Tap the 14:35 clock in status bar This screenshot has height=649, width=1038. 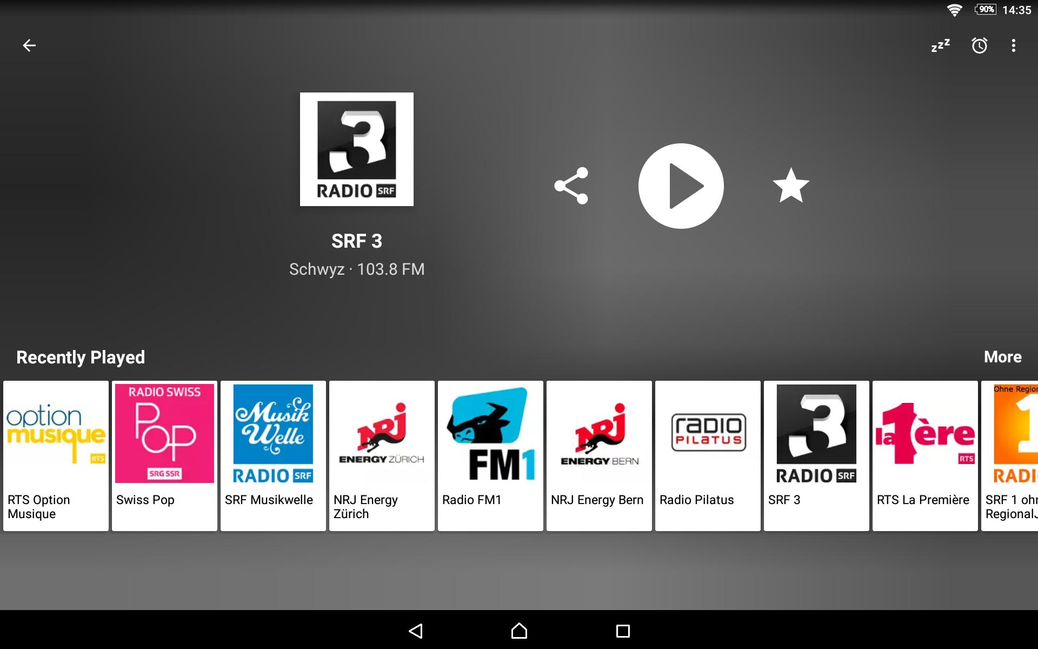tap(1017, 10)
